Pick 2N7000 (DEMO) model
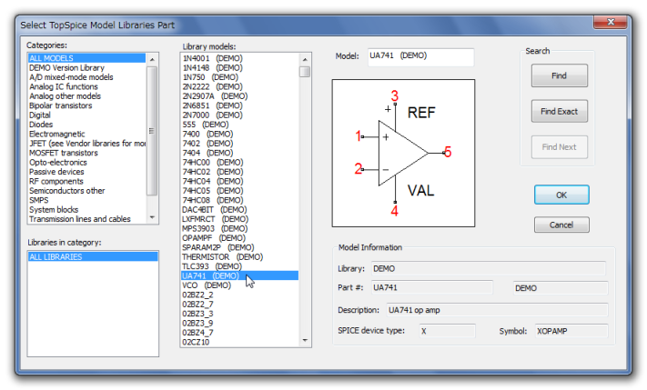Image resolution: width=647 pixels, height=390 pixels. coord(239,115)
